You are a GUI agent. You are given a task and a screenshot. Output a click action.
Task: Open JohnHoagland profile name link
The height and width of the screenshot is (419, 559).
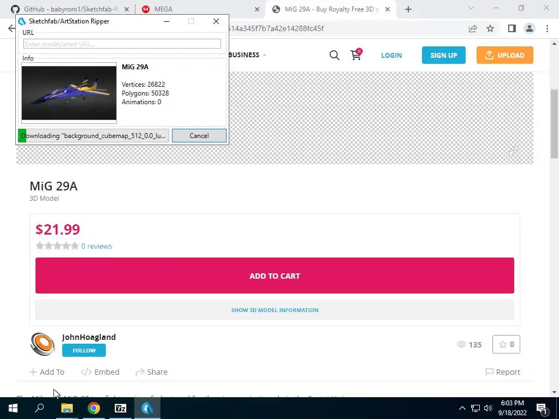(x=89, y=337)
